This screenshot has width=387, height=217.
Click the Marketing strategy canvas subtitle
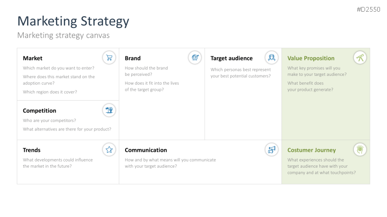(63, 35)
